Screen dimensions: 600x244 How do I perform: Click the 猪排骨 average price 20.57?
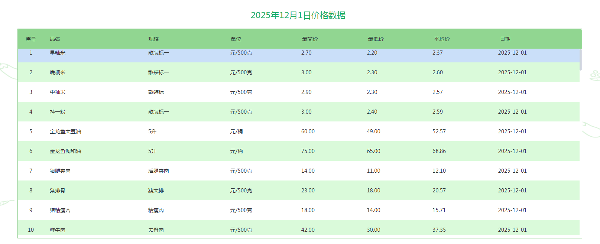(439, 191)
